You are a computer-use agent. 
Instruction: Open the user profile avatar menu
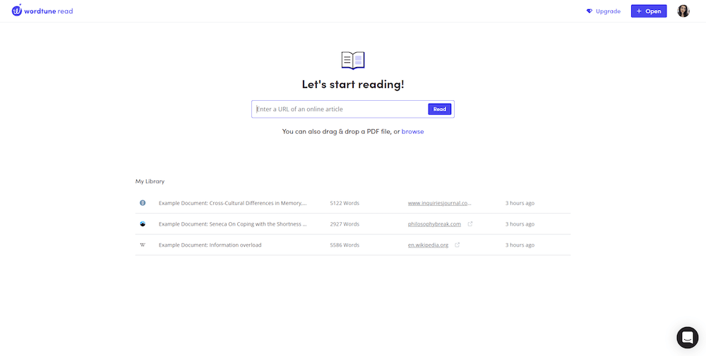(x=683, y=11)
